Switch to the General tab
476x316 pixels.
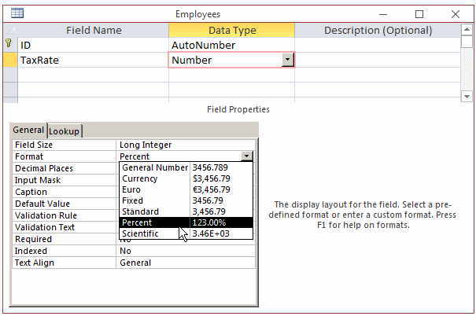[28, 130]
